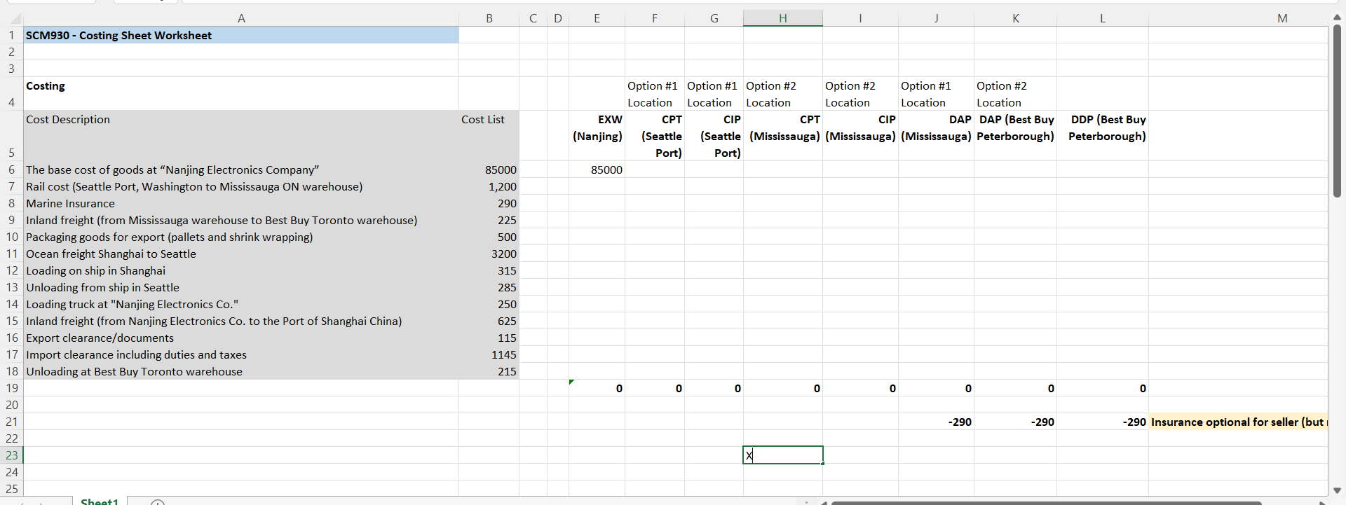The width and height of the screenshot is (1346, 505).
Task: Click the 'CPT (Mississauga)' heading
Action: (x=783, y=136)
